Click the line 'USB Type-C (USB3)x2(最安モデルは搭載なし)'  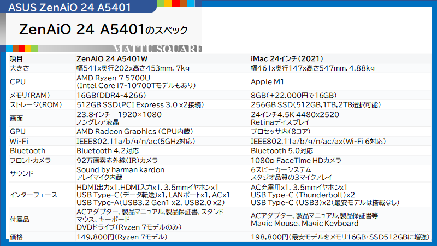point(325,203)
